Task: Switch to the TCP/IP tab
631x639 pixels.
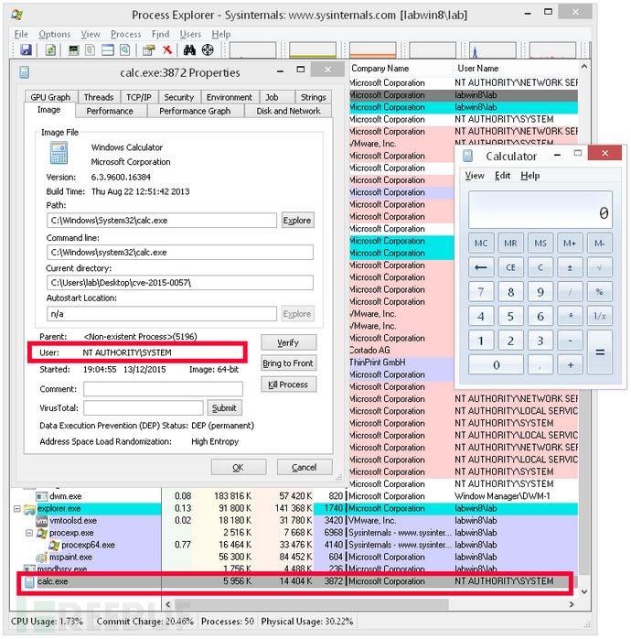Action: tap(139, 97)
